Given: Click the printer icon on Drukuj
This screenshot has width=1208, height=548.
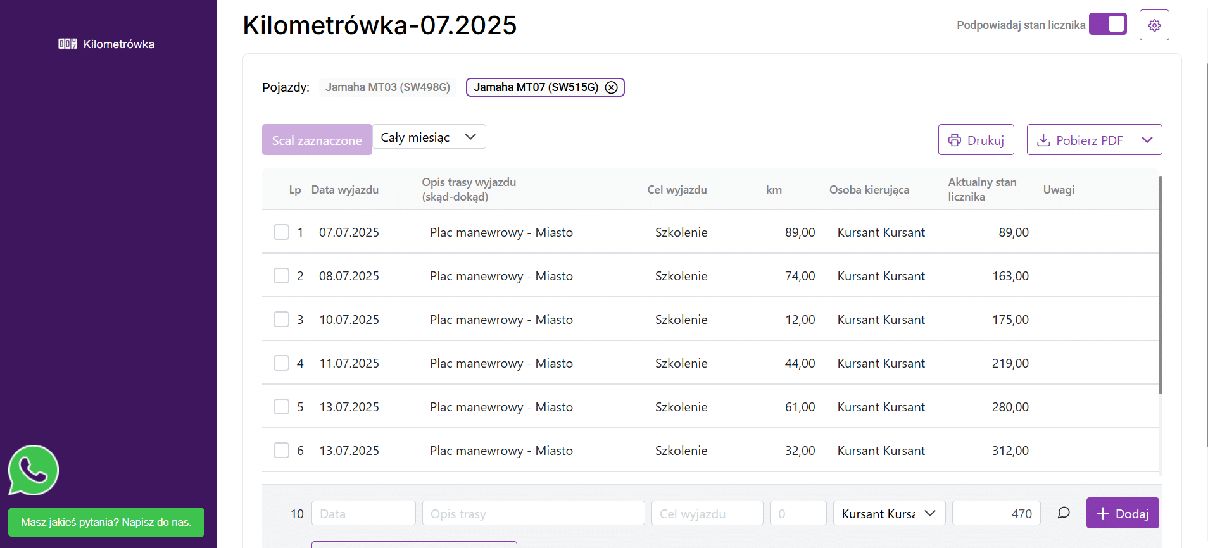Looking at the screenshot, I should coord(954,140).
